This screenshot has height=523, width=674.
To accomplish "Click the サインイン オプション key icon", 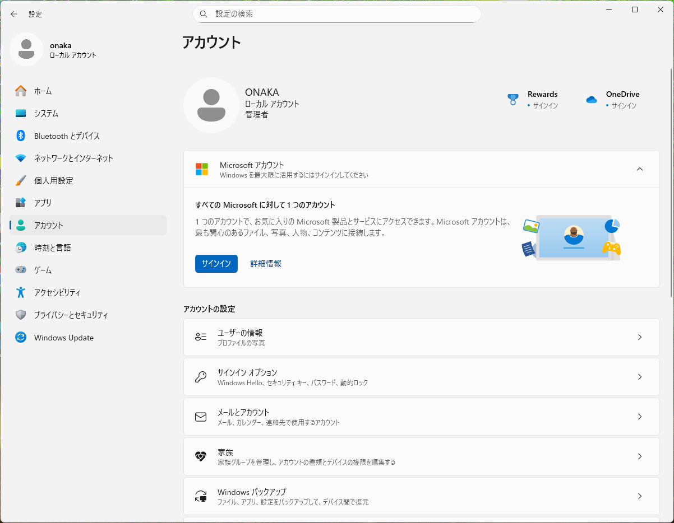I will coord(201,377).
